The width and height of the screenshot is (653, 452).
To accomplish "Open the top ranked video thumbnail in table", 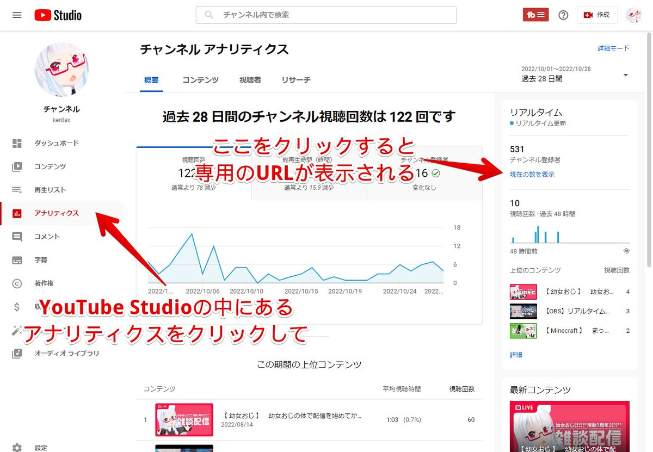I will (184, 420).
